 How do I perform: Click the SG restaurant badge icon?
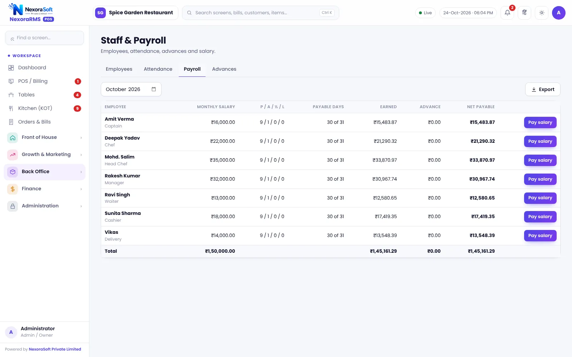click(100, 13)
